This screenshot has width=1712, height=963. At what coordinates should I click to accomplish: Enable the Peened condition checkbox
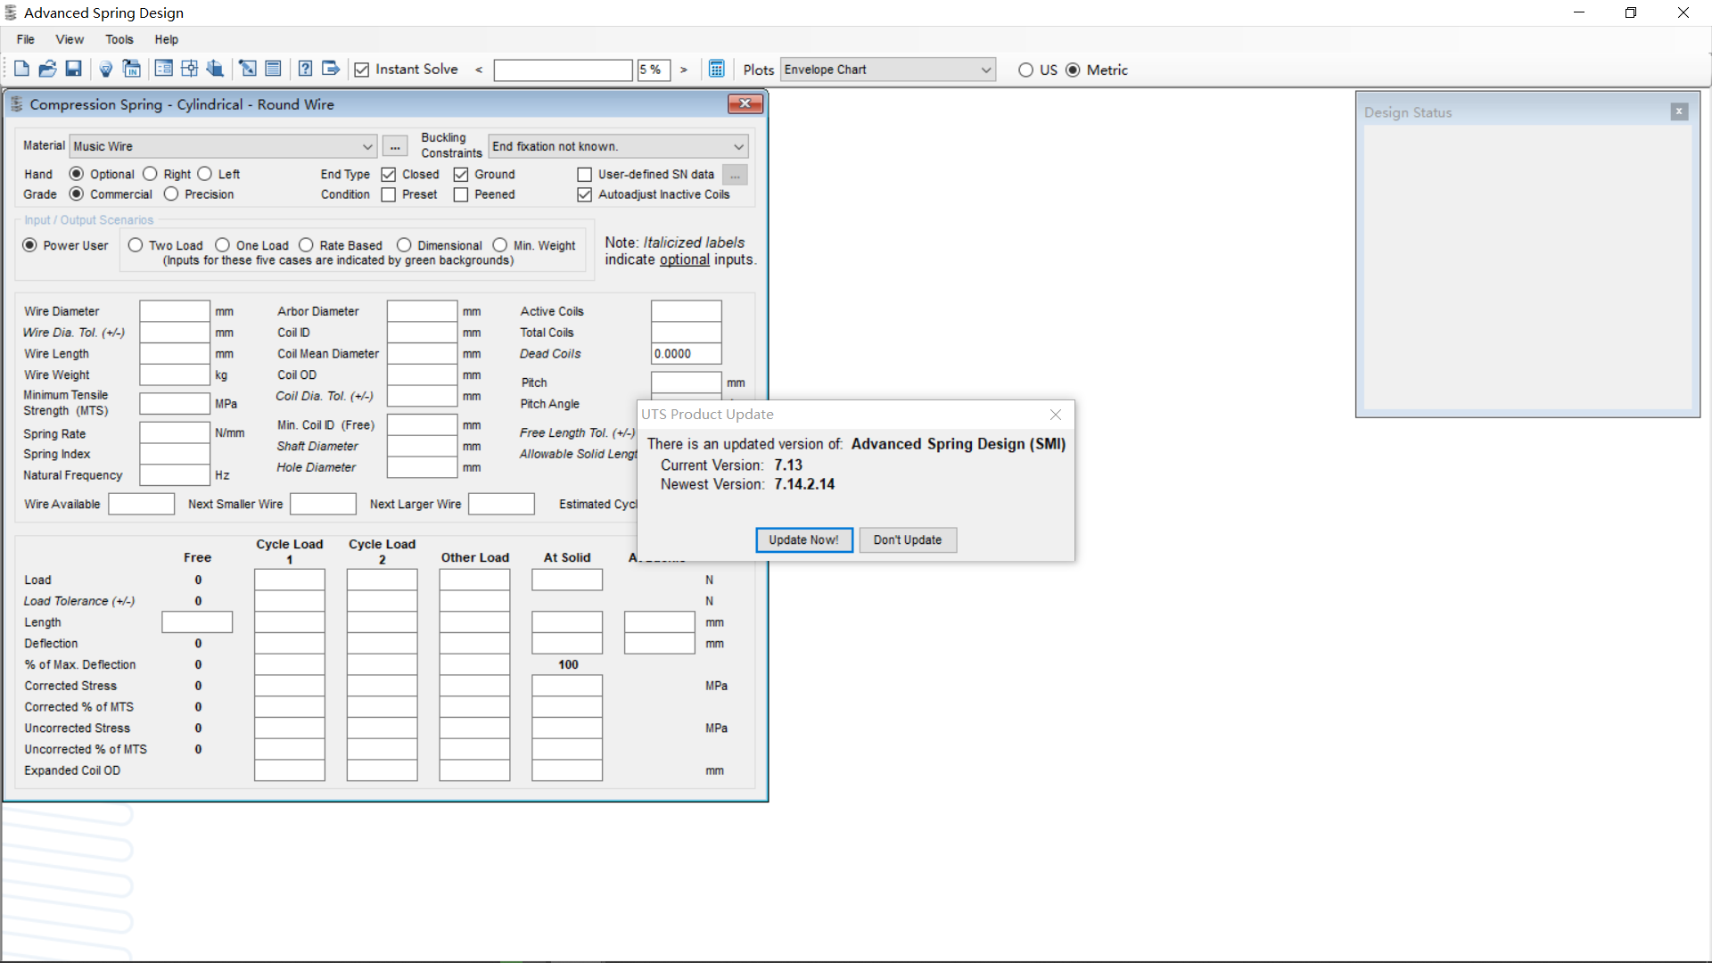tap(461, 194)
